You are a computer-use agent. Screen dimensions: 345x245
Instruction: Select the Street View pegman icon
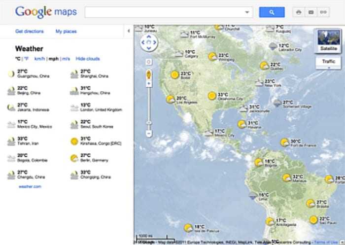(x=148, y=74)
